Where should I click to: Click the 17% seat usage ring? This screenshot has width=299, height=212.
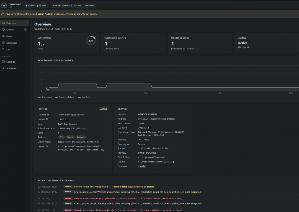(91, 41)
